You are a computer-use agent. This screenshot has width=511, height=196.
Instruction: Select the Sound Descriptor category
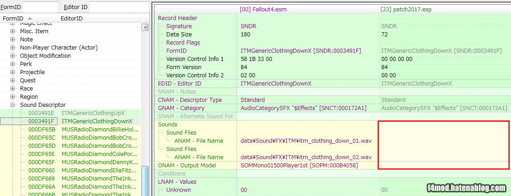coord(43,105)
